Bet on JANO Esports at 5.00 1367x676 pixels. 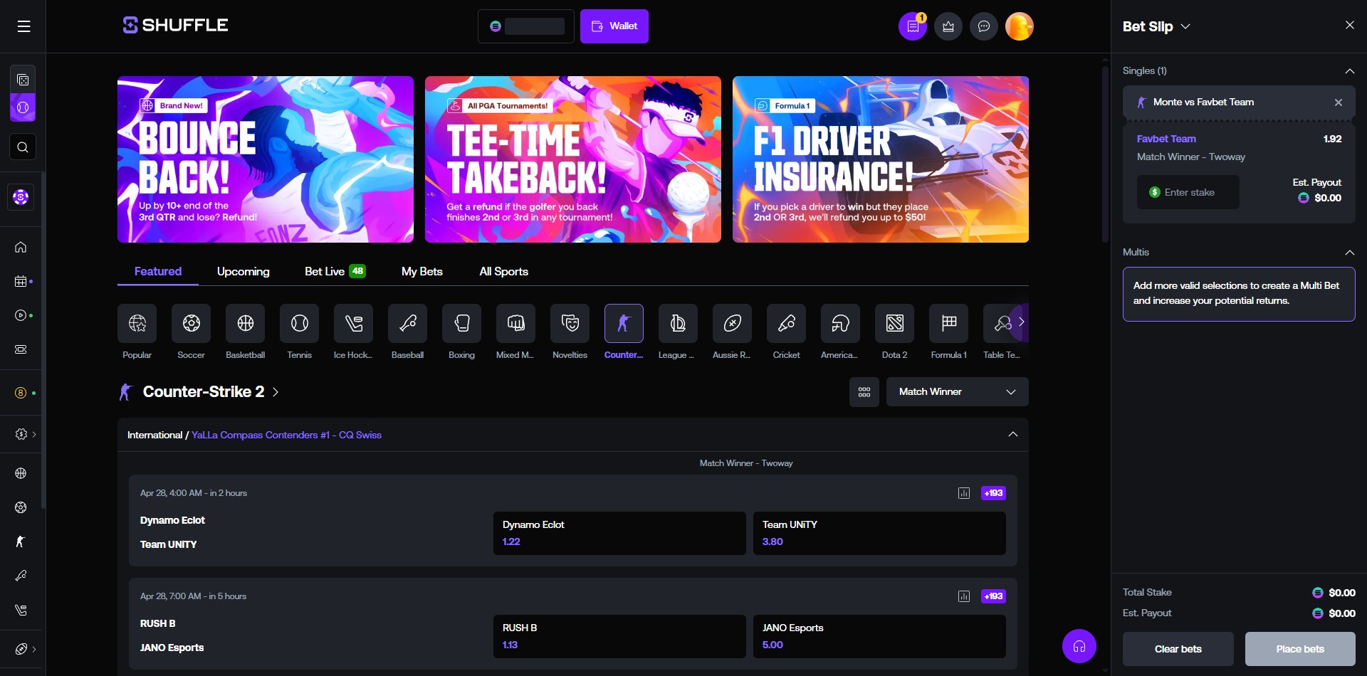(x=879, y=636)
